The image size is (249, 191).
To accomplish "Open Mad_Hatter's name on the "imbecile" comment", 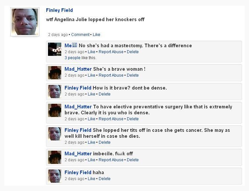I will click(x=78, y=154).
